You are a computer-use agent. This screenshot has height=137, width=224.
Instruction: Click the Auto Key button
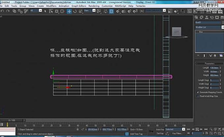pos(160,129)
